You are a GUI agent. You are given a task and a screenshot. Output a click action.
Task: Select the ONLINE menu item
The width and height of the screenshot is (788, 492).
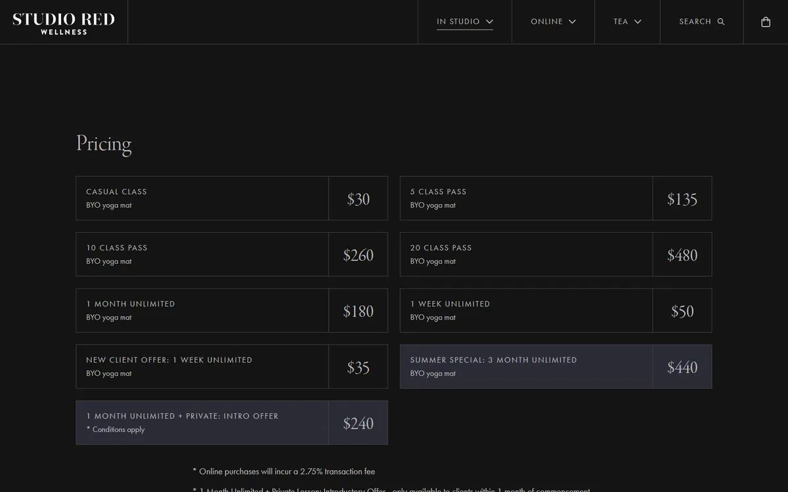pyautogui.click(x=546, y=21)
